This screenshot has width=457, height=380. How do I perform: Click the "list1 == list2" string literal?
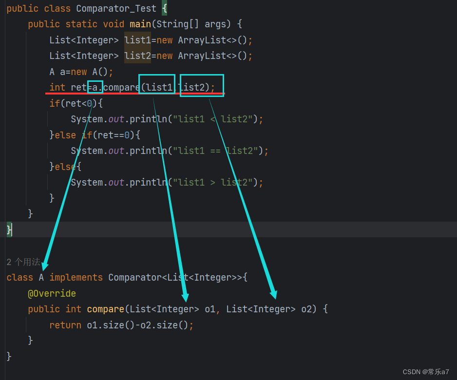coord(216,151)
